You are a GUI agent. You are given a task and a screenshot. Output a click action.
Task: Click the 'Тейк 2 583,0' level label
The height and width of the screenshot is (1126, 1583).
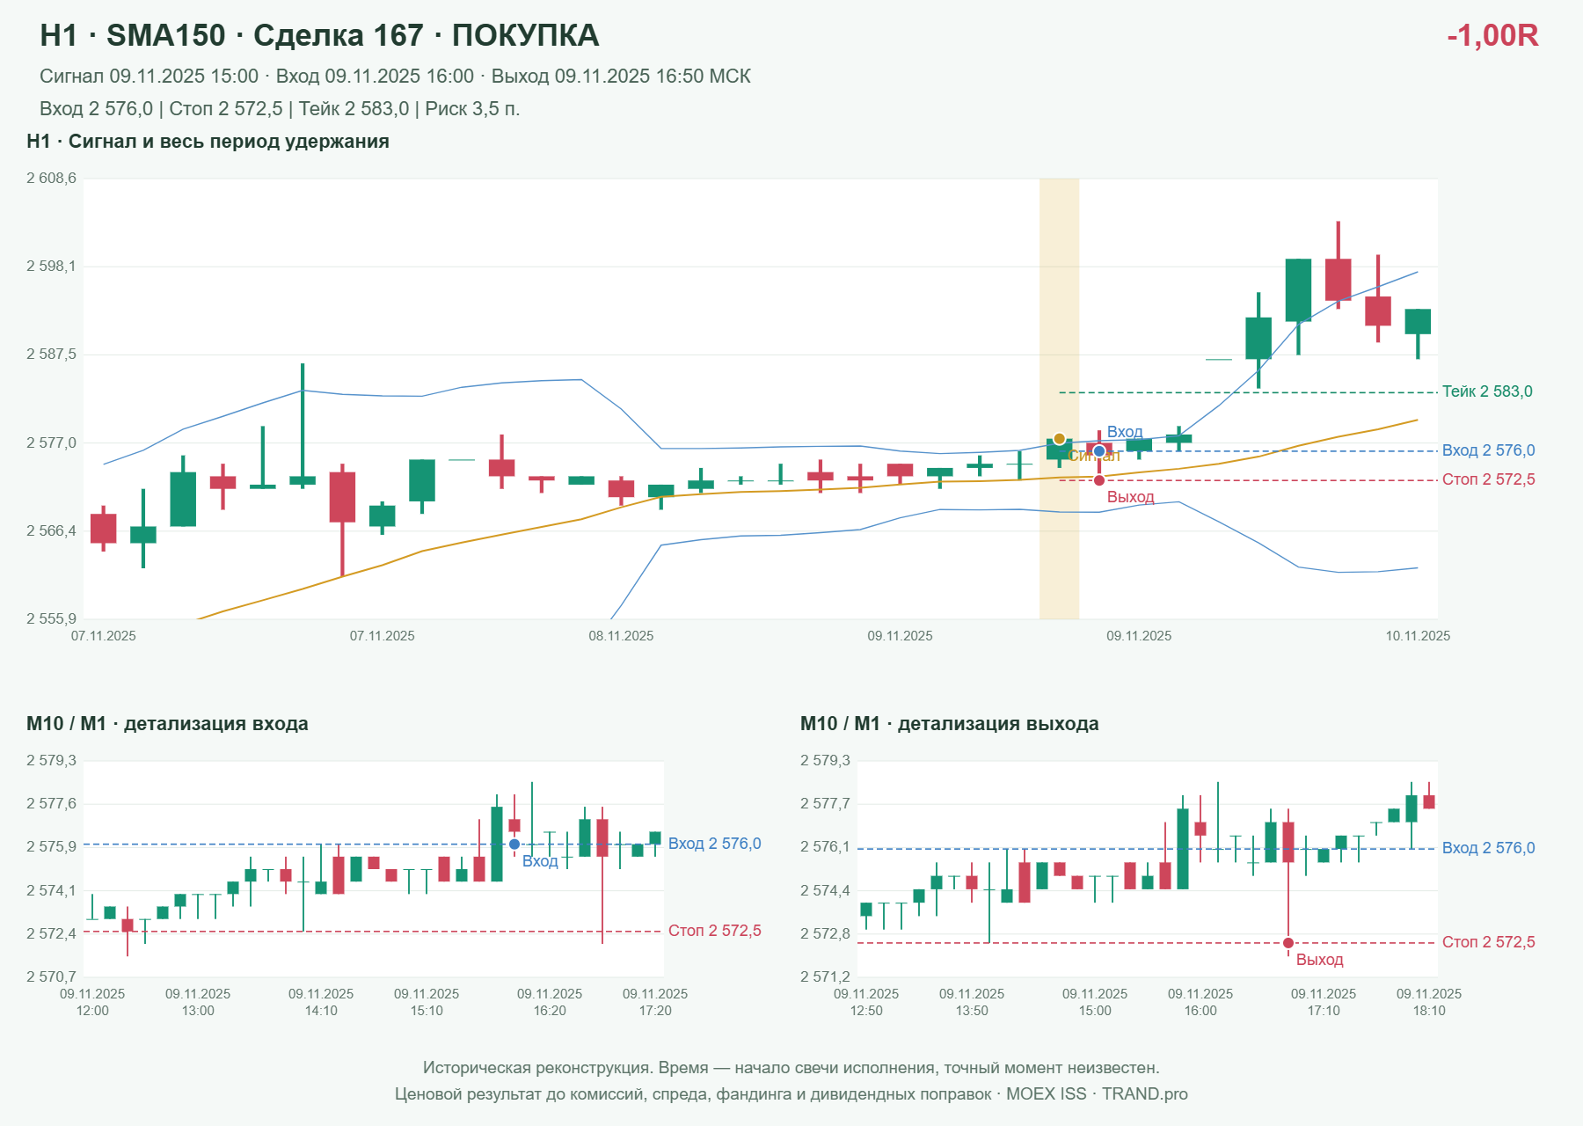point(1487,391)
